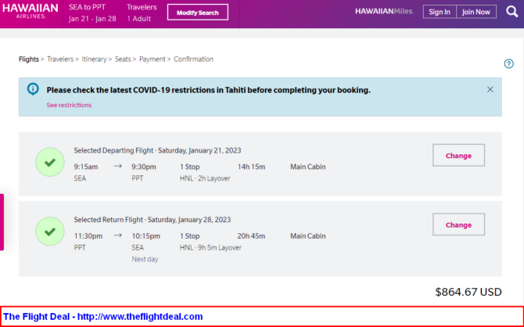Viewport: 524px width, 327px height.
Task: Go to the Itinerary breadcrumb step
Action: click(94, 59)
